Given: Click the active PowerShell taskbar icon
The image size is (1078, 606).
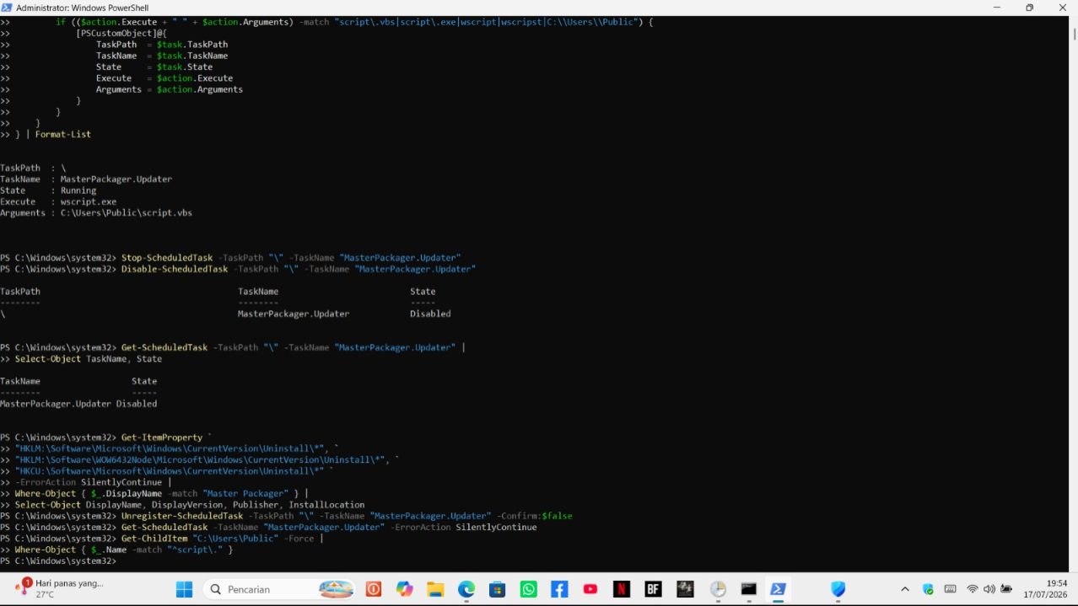Looking at the screenshot, I should tap(779, 589).
